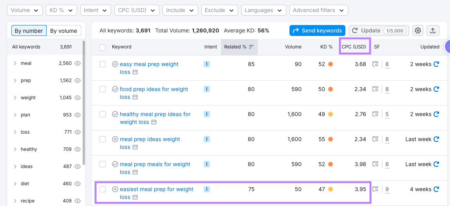The image size is (450, 206).
Task: Click the keyword groups sidebar scrollbar
Action: pyautogui.click(x=84, y=102)
